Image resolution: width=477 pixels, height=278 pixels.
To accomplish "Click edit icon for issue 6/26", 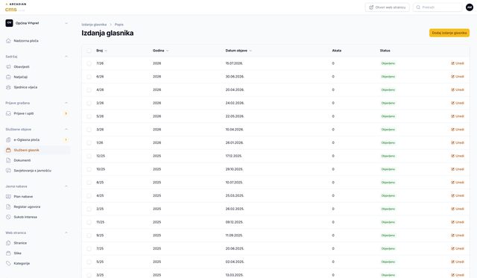I will coord(452,77).
